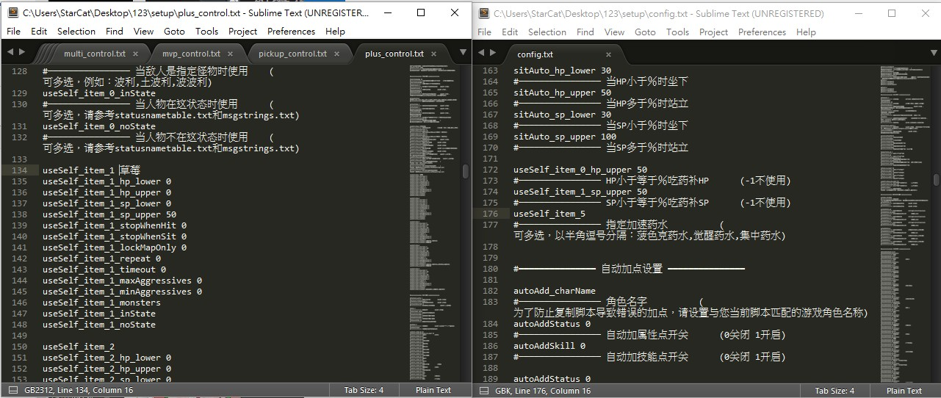Screen dimensions: 941x398
Task: Toggle side bar icon in config window status bar
Action: coord(483,391)
